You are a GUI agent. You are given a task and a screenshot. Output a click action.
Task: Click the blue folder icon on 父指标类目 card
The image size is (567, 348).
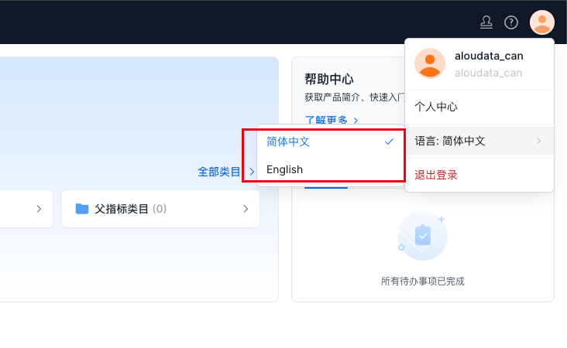click(x=82, y=209)
